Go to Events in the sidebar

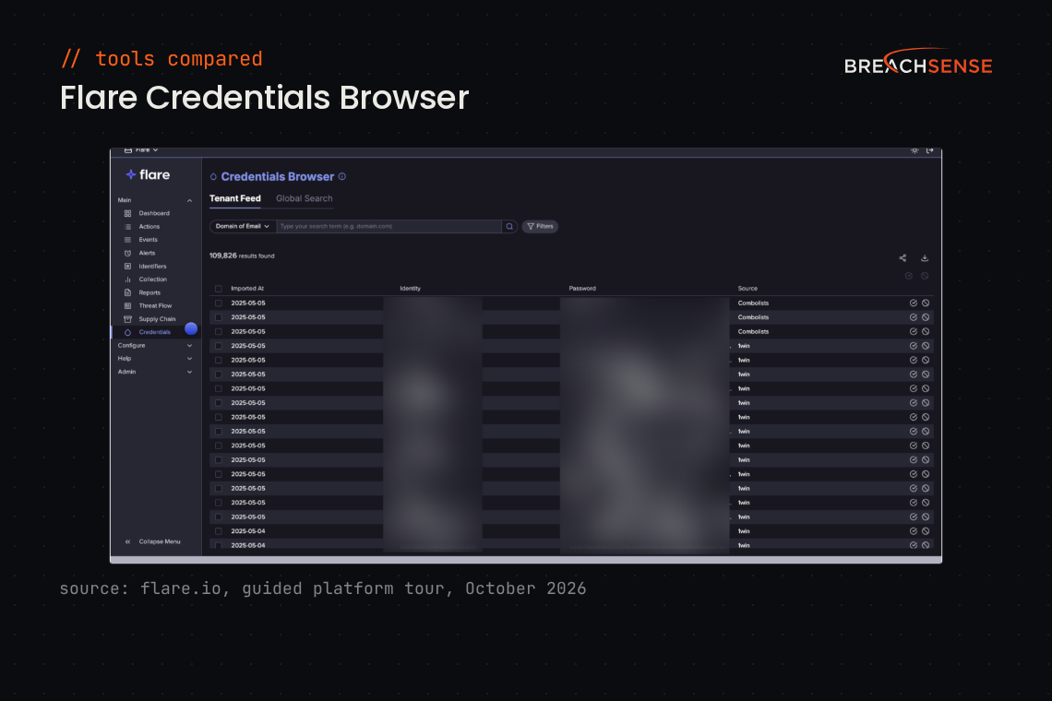(x=148, y=240)
